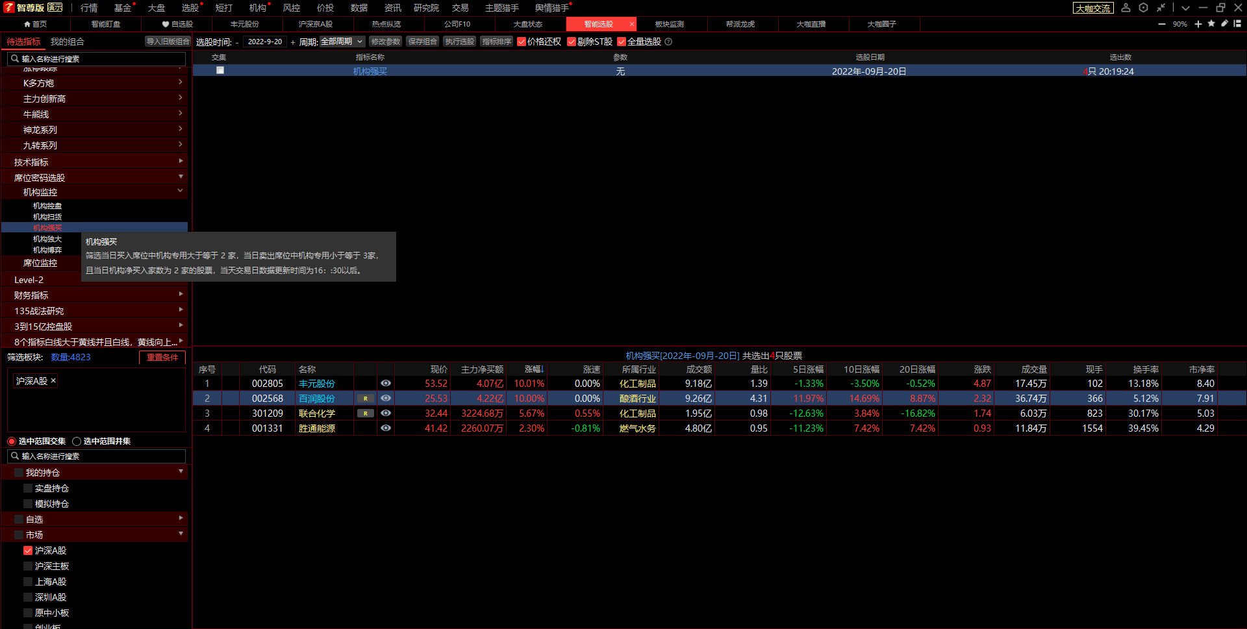Click the 首页 home tab
This screenshot has height=629, width=1247.
coord(35,24)
